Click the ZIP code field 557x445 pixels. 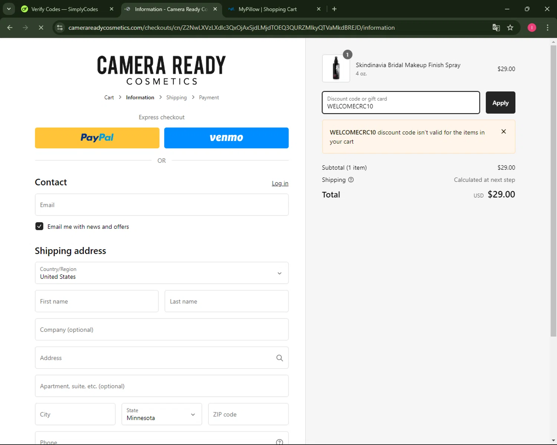pos(248,414)
